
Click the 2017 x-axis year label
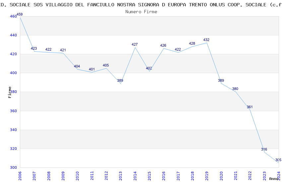click(x=178, y=176)
